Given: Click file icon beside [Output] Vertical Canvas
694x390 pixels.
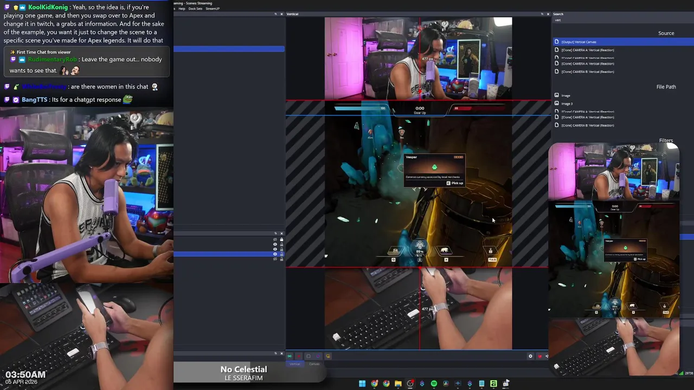Looking at the screenshot, I should click(x=556, y=42).
